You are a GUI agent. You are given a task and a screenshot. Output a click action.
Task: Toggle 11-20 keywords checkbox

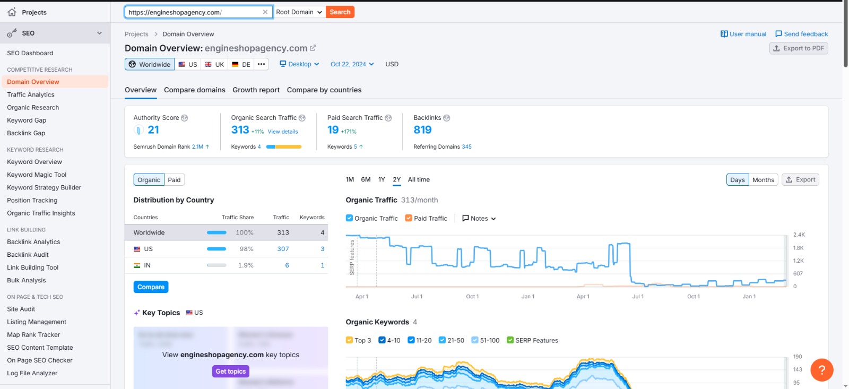pyautogui.click(x=411, y=340)
